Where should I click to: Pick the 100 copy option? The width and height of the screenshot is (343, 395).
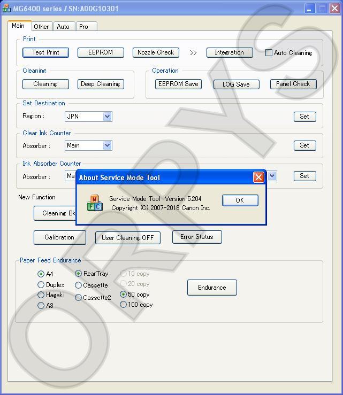click(x=123, y=305)
